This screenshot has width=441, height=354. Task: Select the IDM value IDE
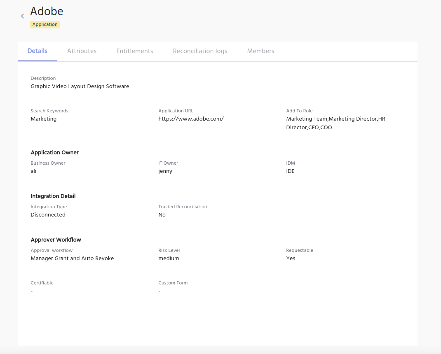pos(290,171)
